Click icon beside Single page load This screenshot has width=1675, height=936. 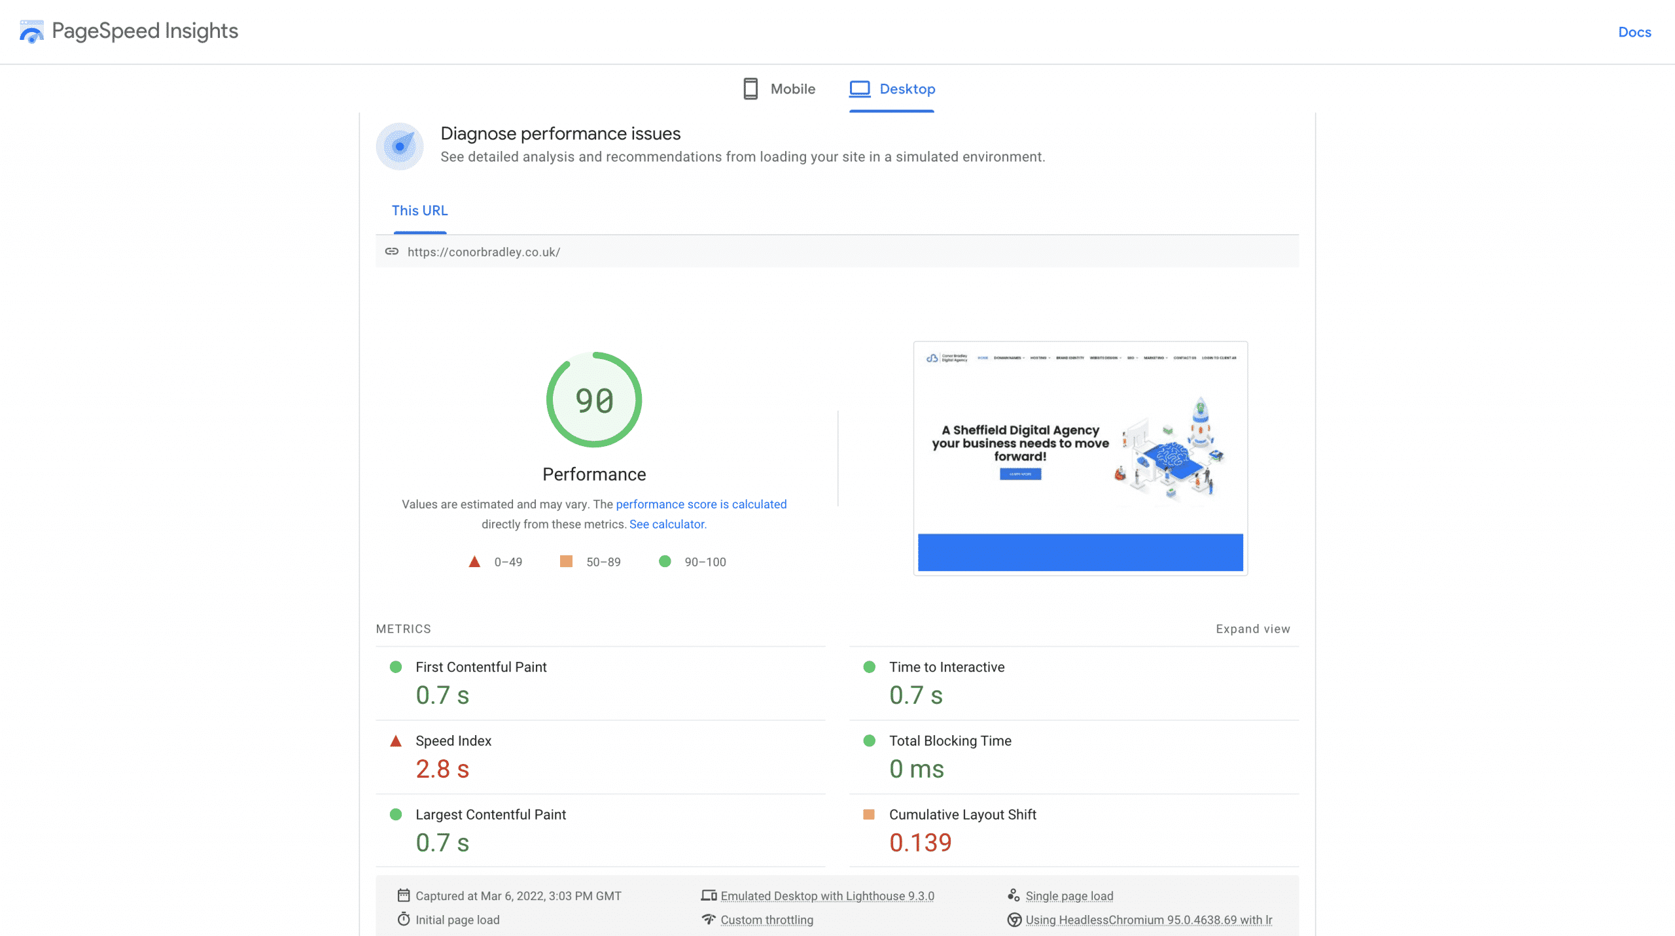(x=1014, y=895)
